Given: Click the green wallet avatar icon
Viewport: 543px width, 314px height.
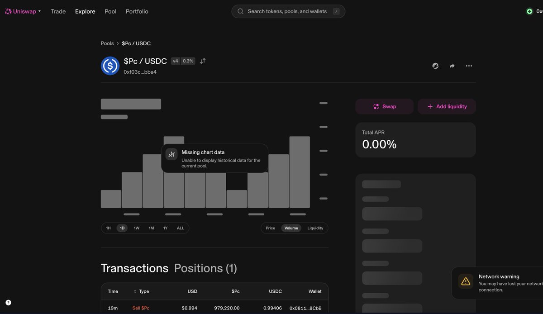Looking at the screenshot, I should tap(529, 11).
